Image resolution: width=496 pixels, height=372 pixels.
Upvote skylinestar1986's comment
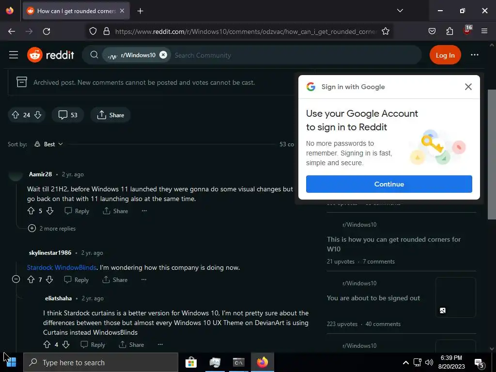31,279
